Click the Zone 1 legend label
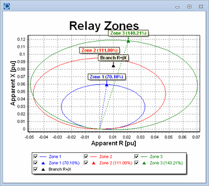 pyautogui.click(x=55, y=156)
